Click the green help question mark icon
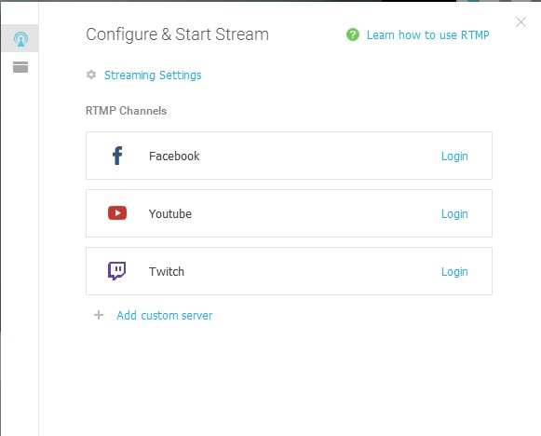The image size is (541, 436). point(353,34)
